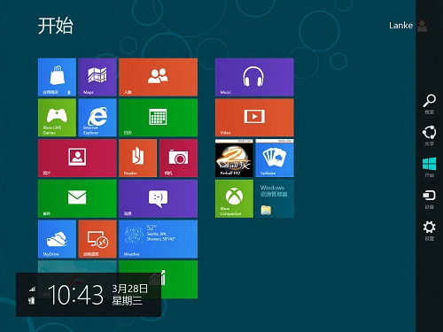Click the Start charm Windows logo
The width and height of the screenshot is (443, 332).
coord(429,167)
